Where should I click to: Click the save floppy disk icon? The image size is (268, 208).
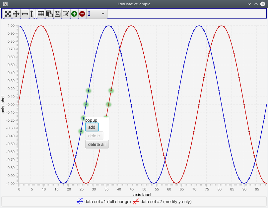[58, 14]
